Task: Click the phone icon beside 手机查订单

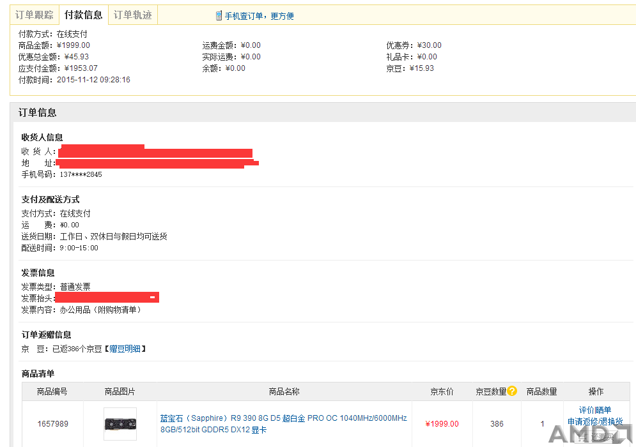Action: click(219, 16)
